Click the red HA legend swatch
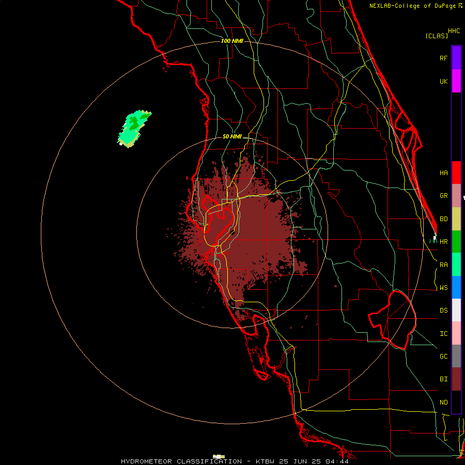The height and width of the screenshot is (465, 465). tap(456, 173)
